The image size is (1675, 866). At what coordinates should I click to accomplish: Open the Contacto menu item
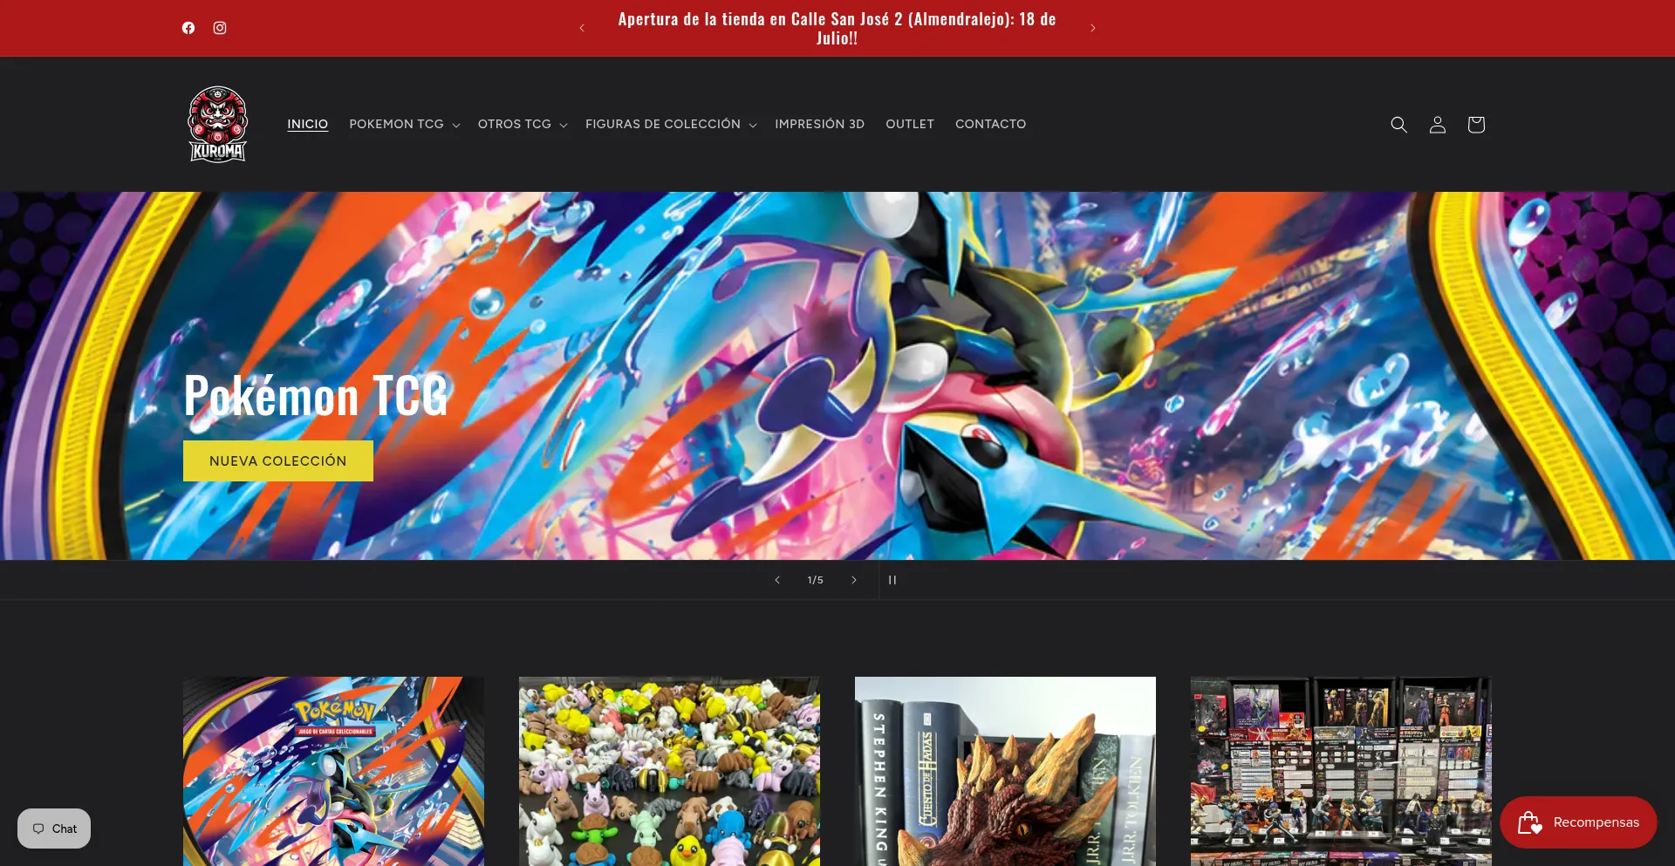pos(990,124)
